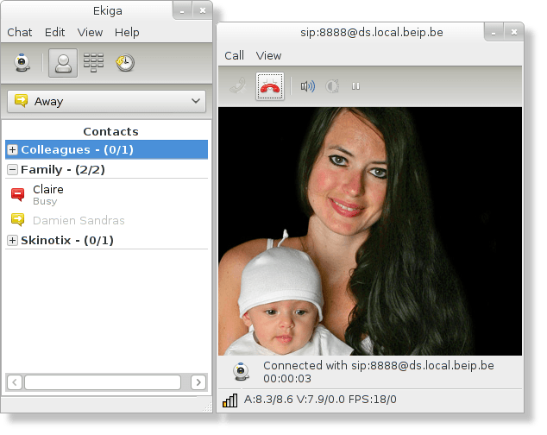Click Claire's red busy status icon
Viewport: 547px width, 435px height.
(18, 194)
